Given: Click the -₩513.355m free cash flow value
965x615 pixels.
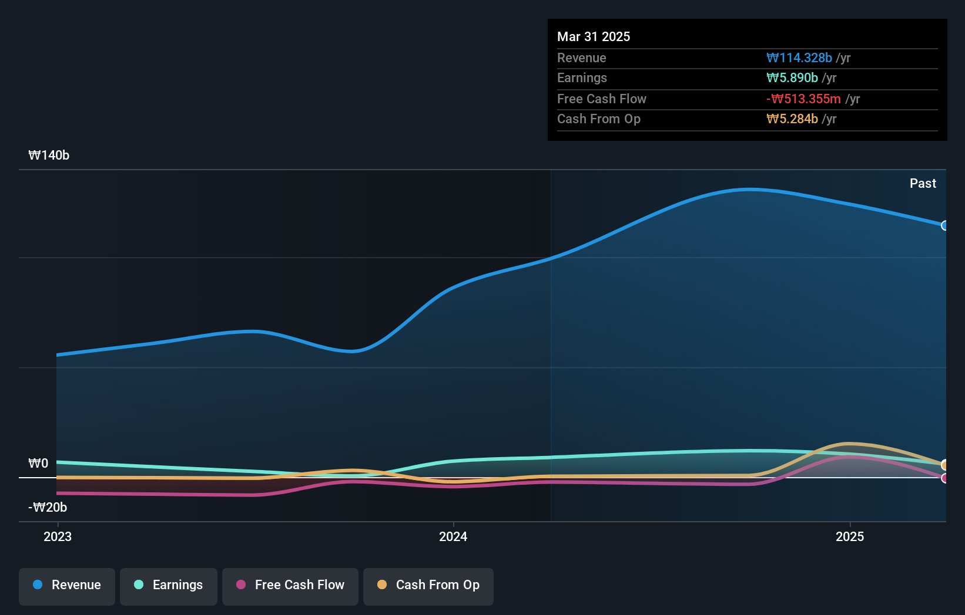Looking at the screenshot, I should (x=803, y=99).
